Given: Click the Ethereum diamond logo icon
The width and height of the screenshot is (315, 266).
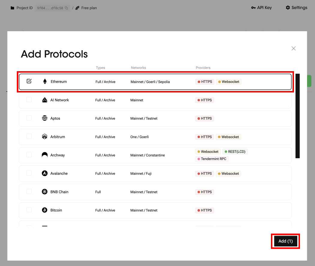Looking at the screenshot, I should tap(45, 81).
